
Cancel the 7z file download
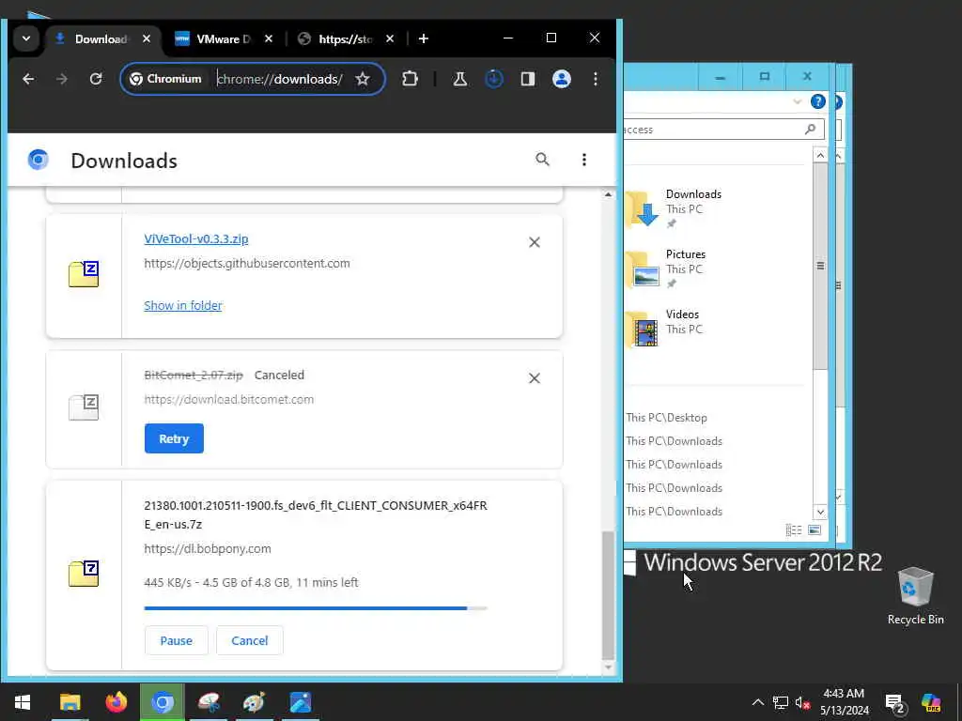coord(249,640)
